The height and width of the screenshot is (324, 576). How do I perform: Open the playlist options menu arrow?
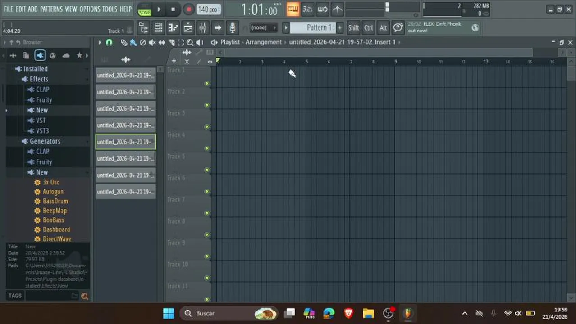(99, 42)
